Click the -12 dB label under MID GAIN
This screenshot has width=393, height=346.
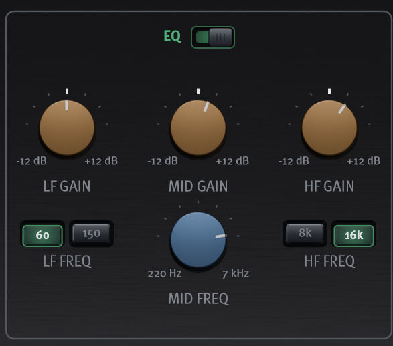[x=163, y=161]
